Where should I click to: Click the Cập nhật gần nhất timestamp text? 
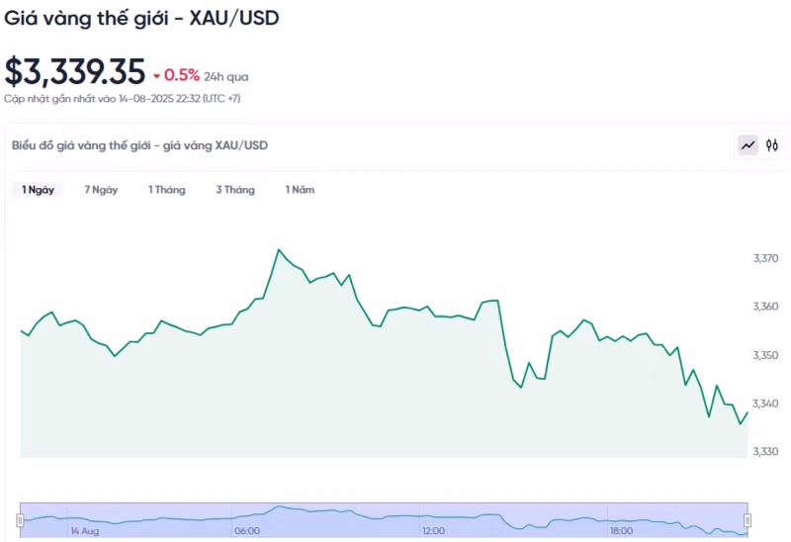coord(122,99)
